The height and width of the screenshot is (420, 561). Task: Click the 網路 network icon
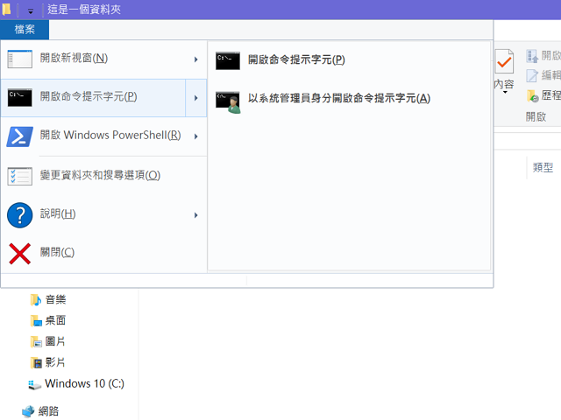point(28,412)
